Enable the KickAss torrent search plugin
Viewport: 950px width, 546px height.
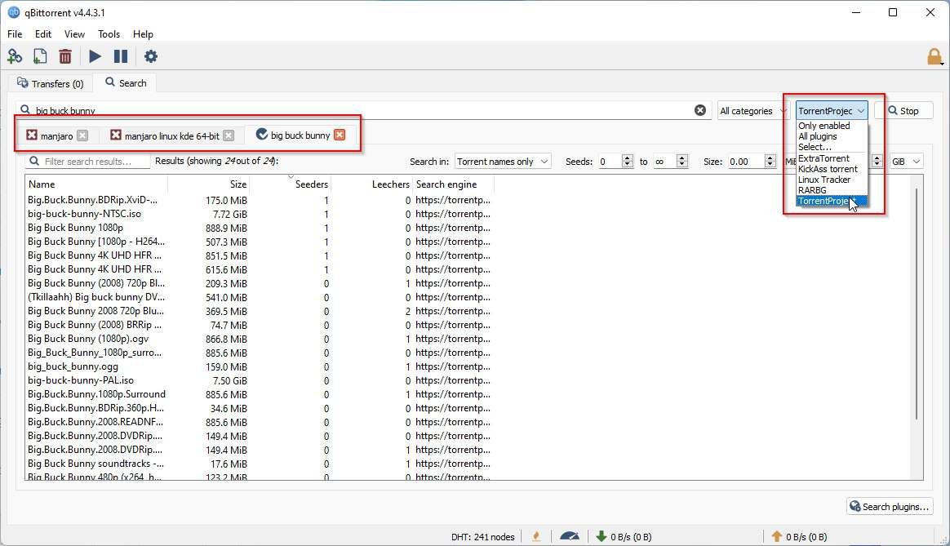(826, 169)
